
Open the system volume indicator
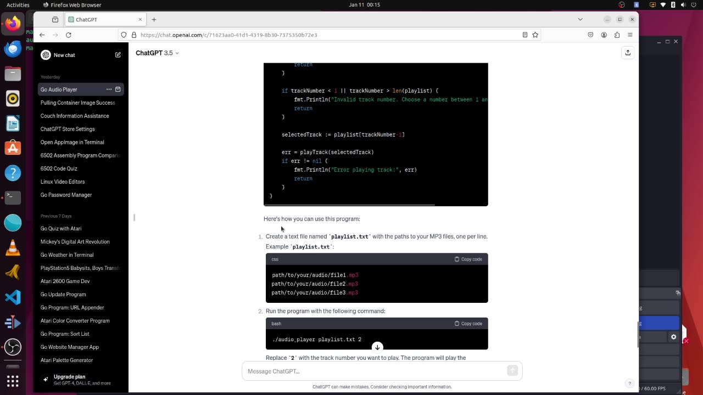pos(684,5)
